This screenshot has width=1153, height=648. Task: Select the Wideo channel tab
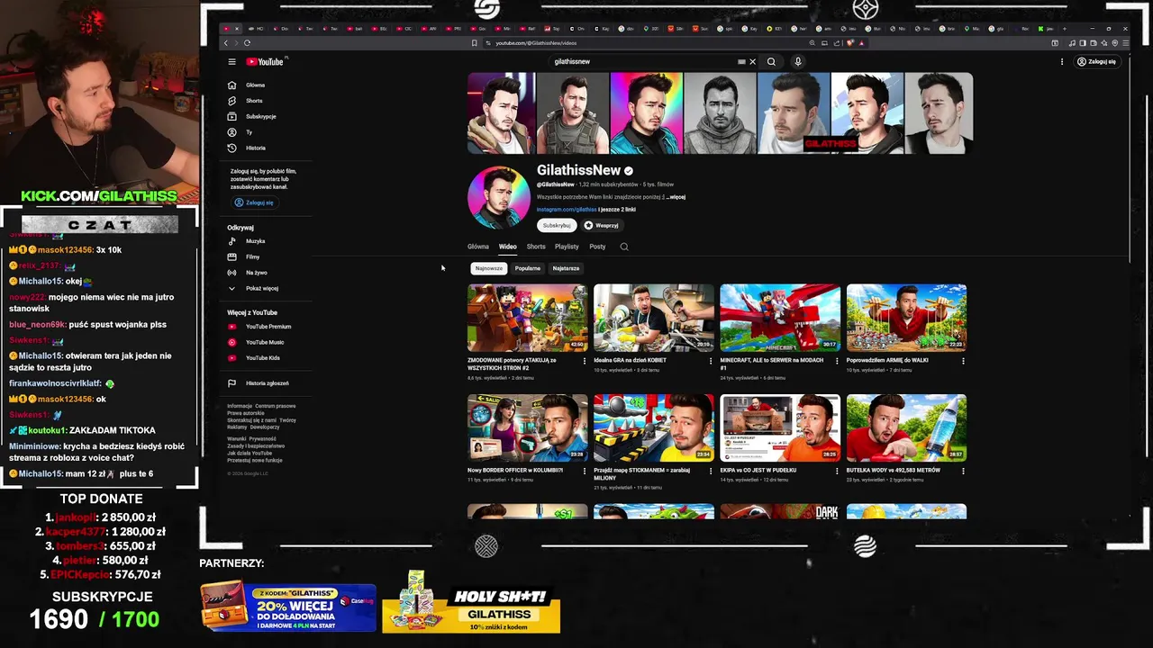508,247
